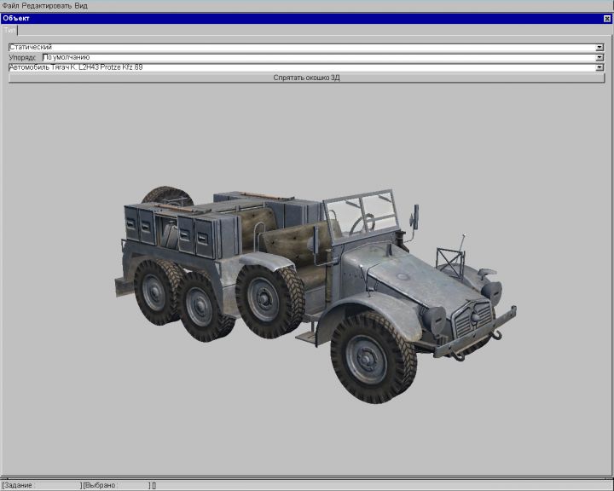Switch to the Тип tab
The height and width of the screenshot is (491, 614).
(x=9, y=30)
